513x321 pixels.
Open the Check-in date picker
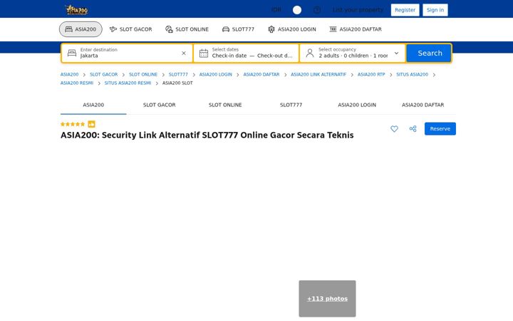point(229,56)
